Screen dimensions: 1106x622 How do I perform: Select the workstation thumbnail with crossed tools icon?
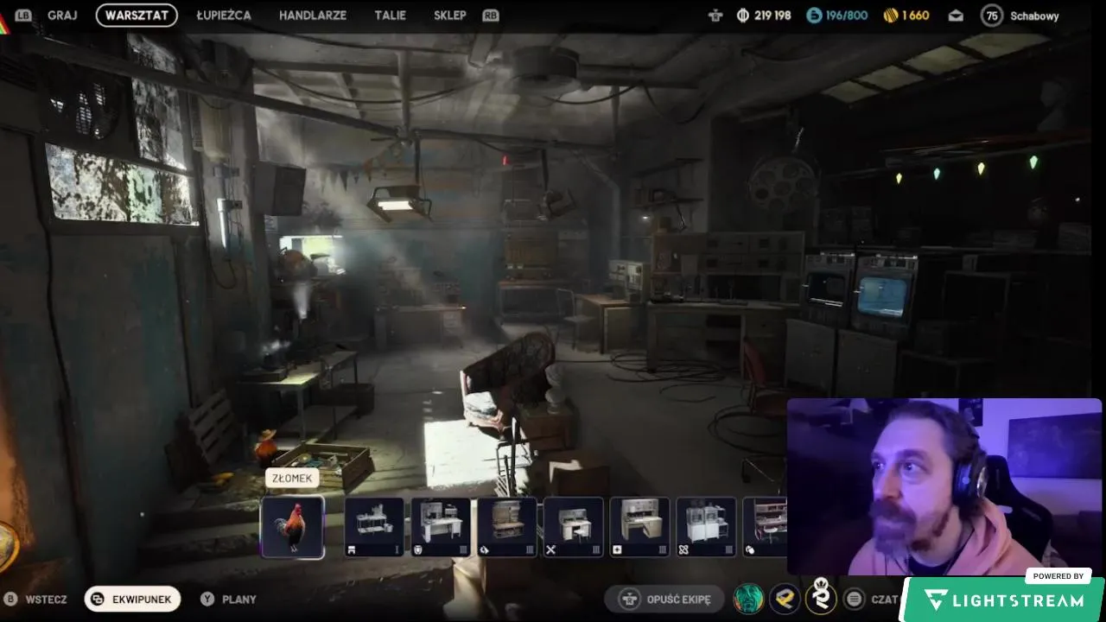574,527
